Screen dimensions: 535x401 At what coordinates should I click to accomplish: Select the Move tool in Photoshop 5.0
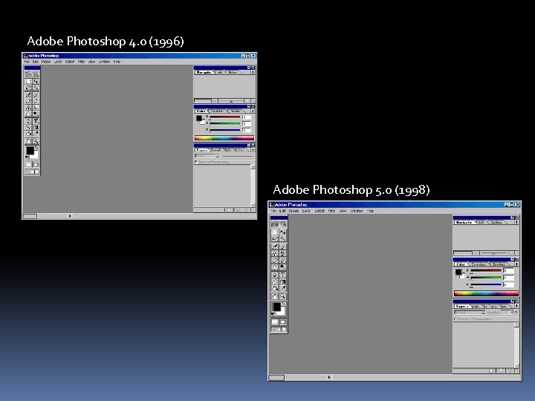tap(283, 232)
